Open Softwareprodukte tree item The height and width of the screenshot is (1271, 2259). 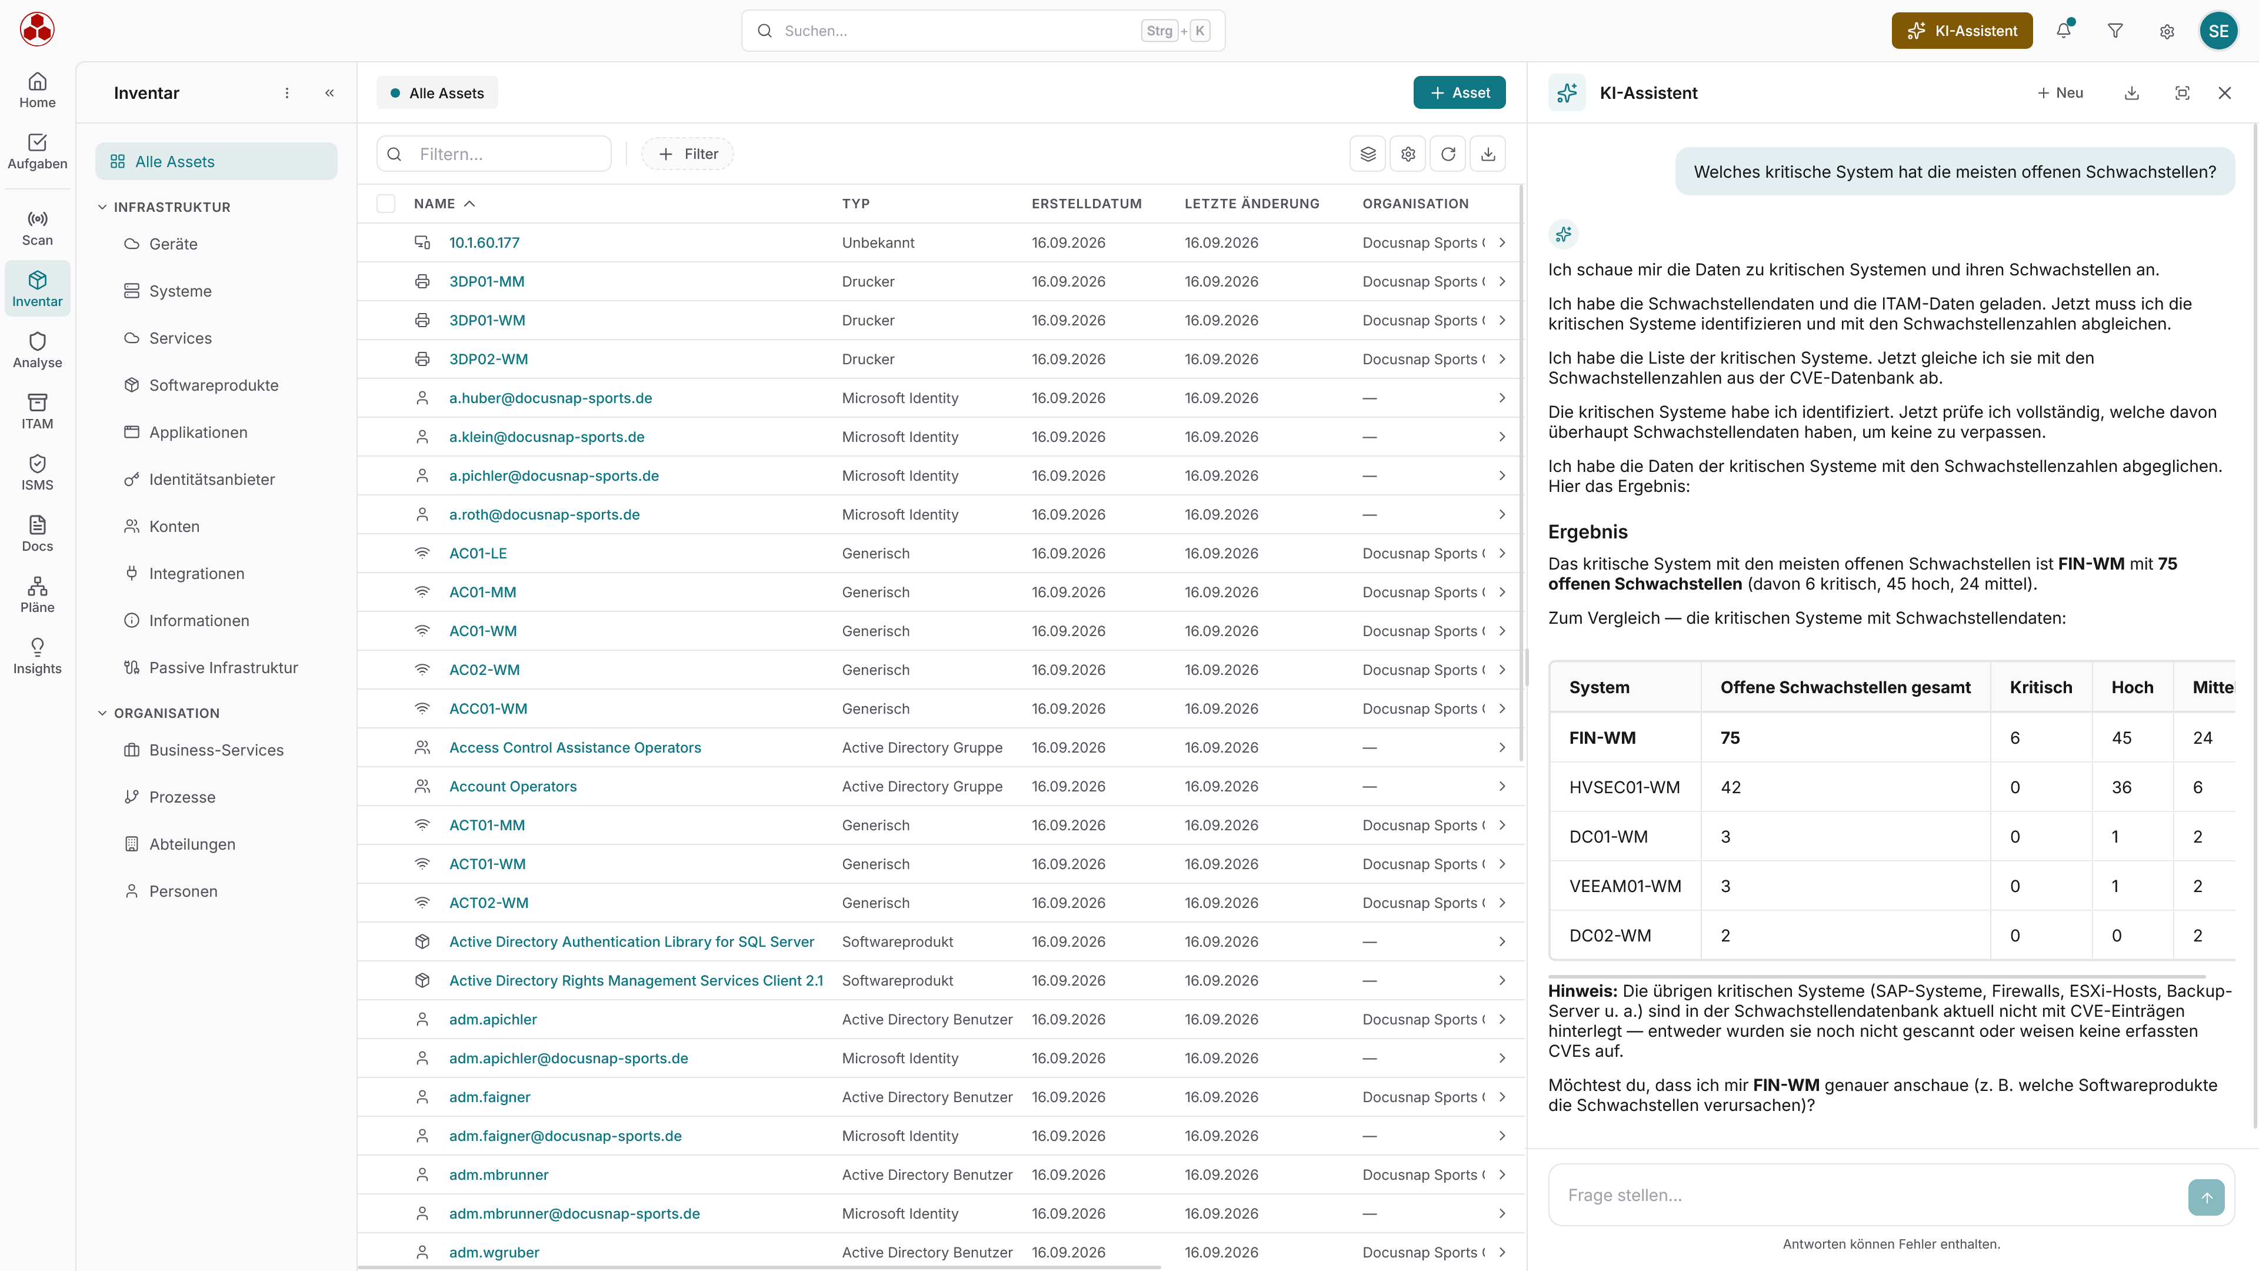tap(213, 385)
